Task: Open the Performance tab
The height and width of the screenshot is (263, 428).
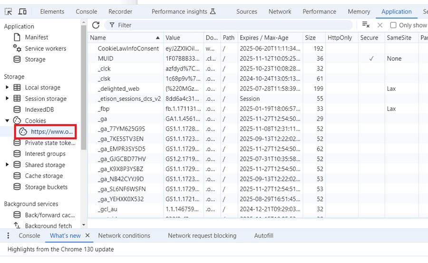Action: point(320,11)
